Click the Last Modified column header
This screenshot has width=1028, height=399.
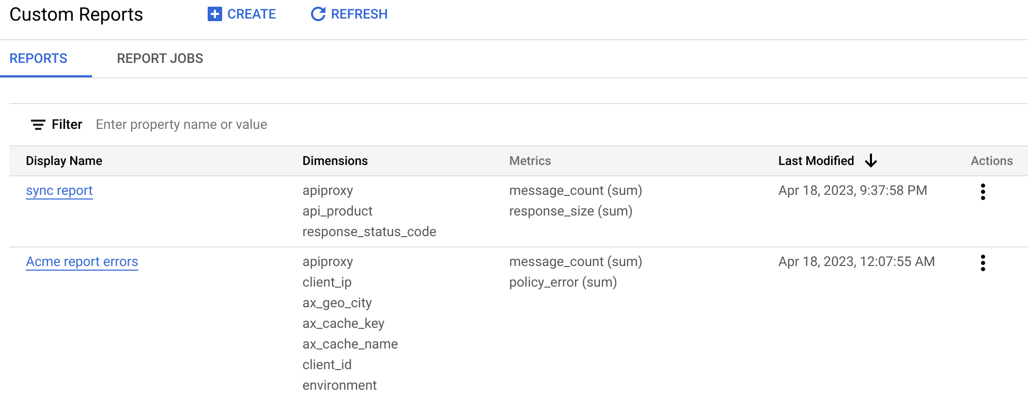816,161
